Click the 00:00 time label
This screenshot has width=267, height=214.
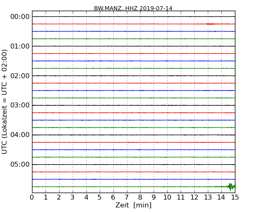[20, 17]
